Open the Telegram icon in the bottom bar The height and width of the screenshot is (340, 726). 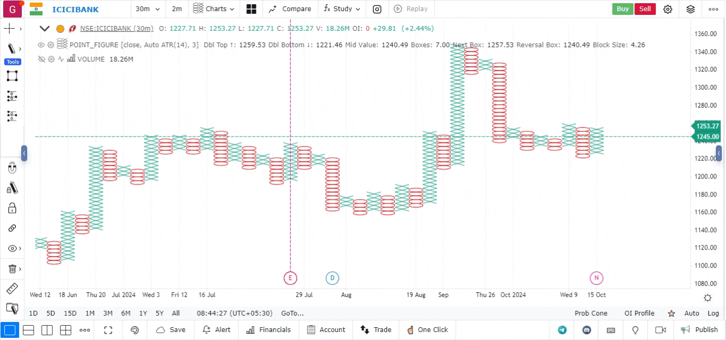click(x=562, y=330)
